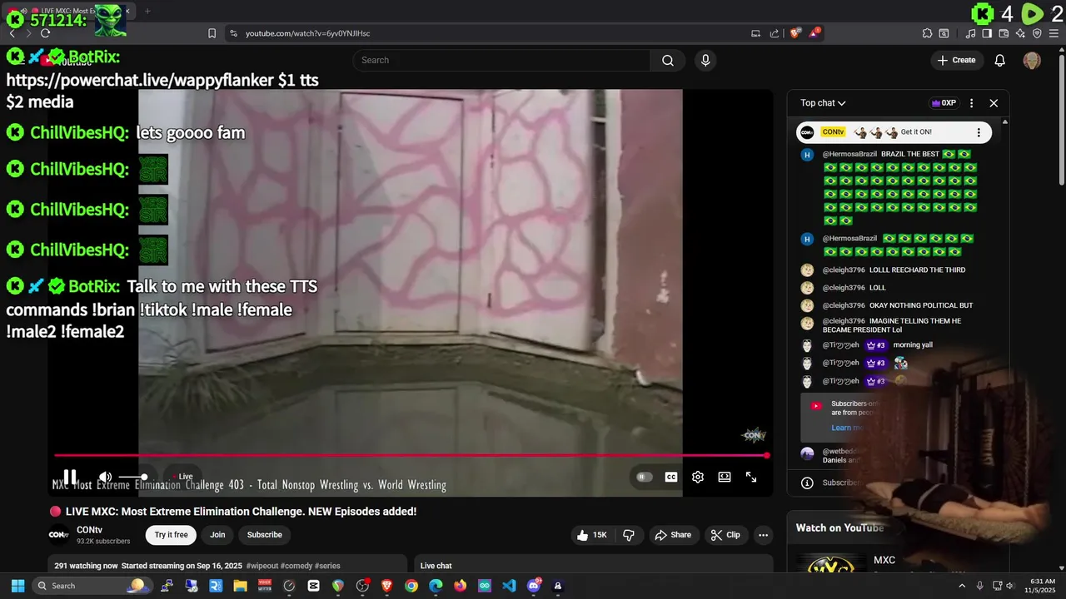Join the CONtv channel
Image resolution: width=1066 pixels, height=599 pixels.
click(x=217, y=535)
